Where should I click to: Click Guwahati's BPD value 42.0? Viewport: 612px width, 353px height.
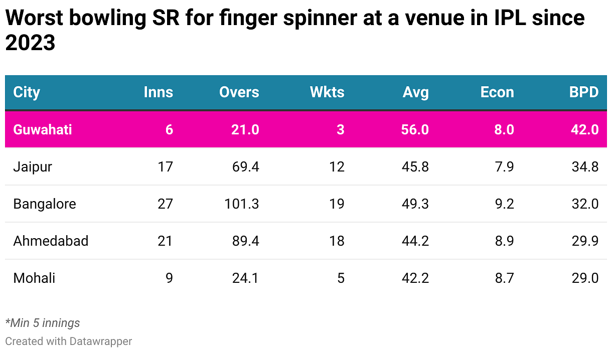585,129
